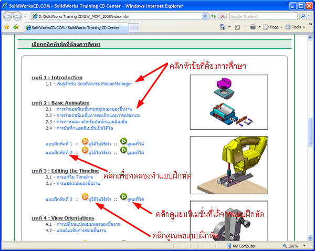Click the magnifier Search button
Screen dimensions: 315x251
(303, 16)
